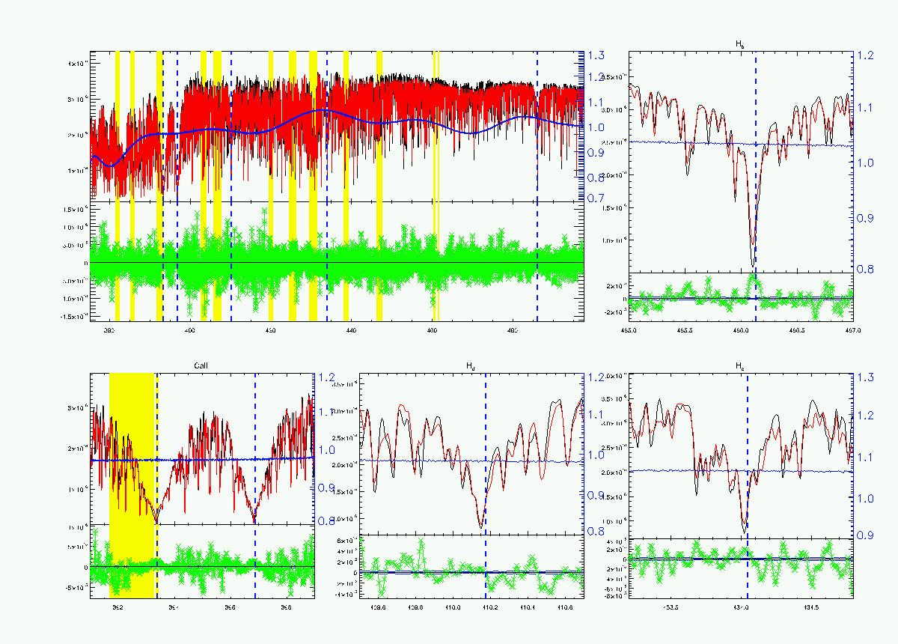Click blue 1.3 label on overview right axis
The width and height of the screenshot is (898, 644).
pos(596,55)
